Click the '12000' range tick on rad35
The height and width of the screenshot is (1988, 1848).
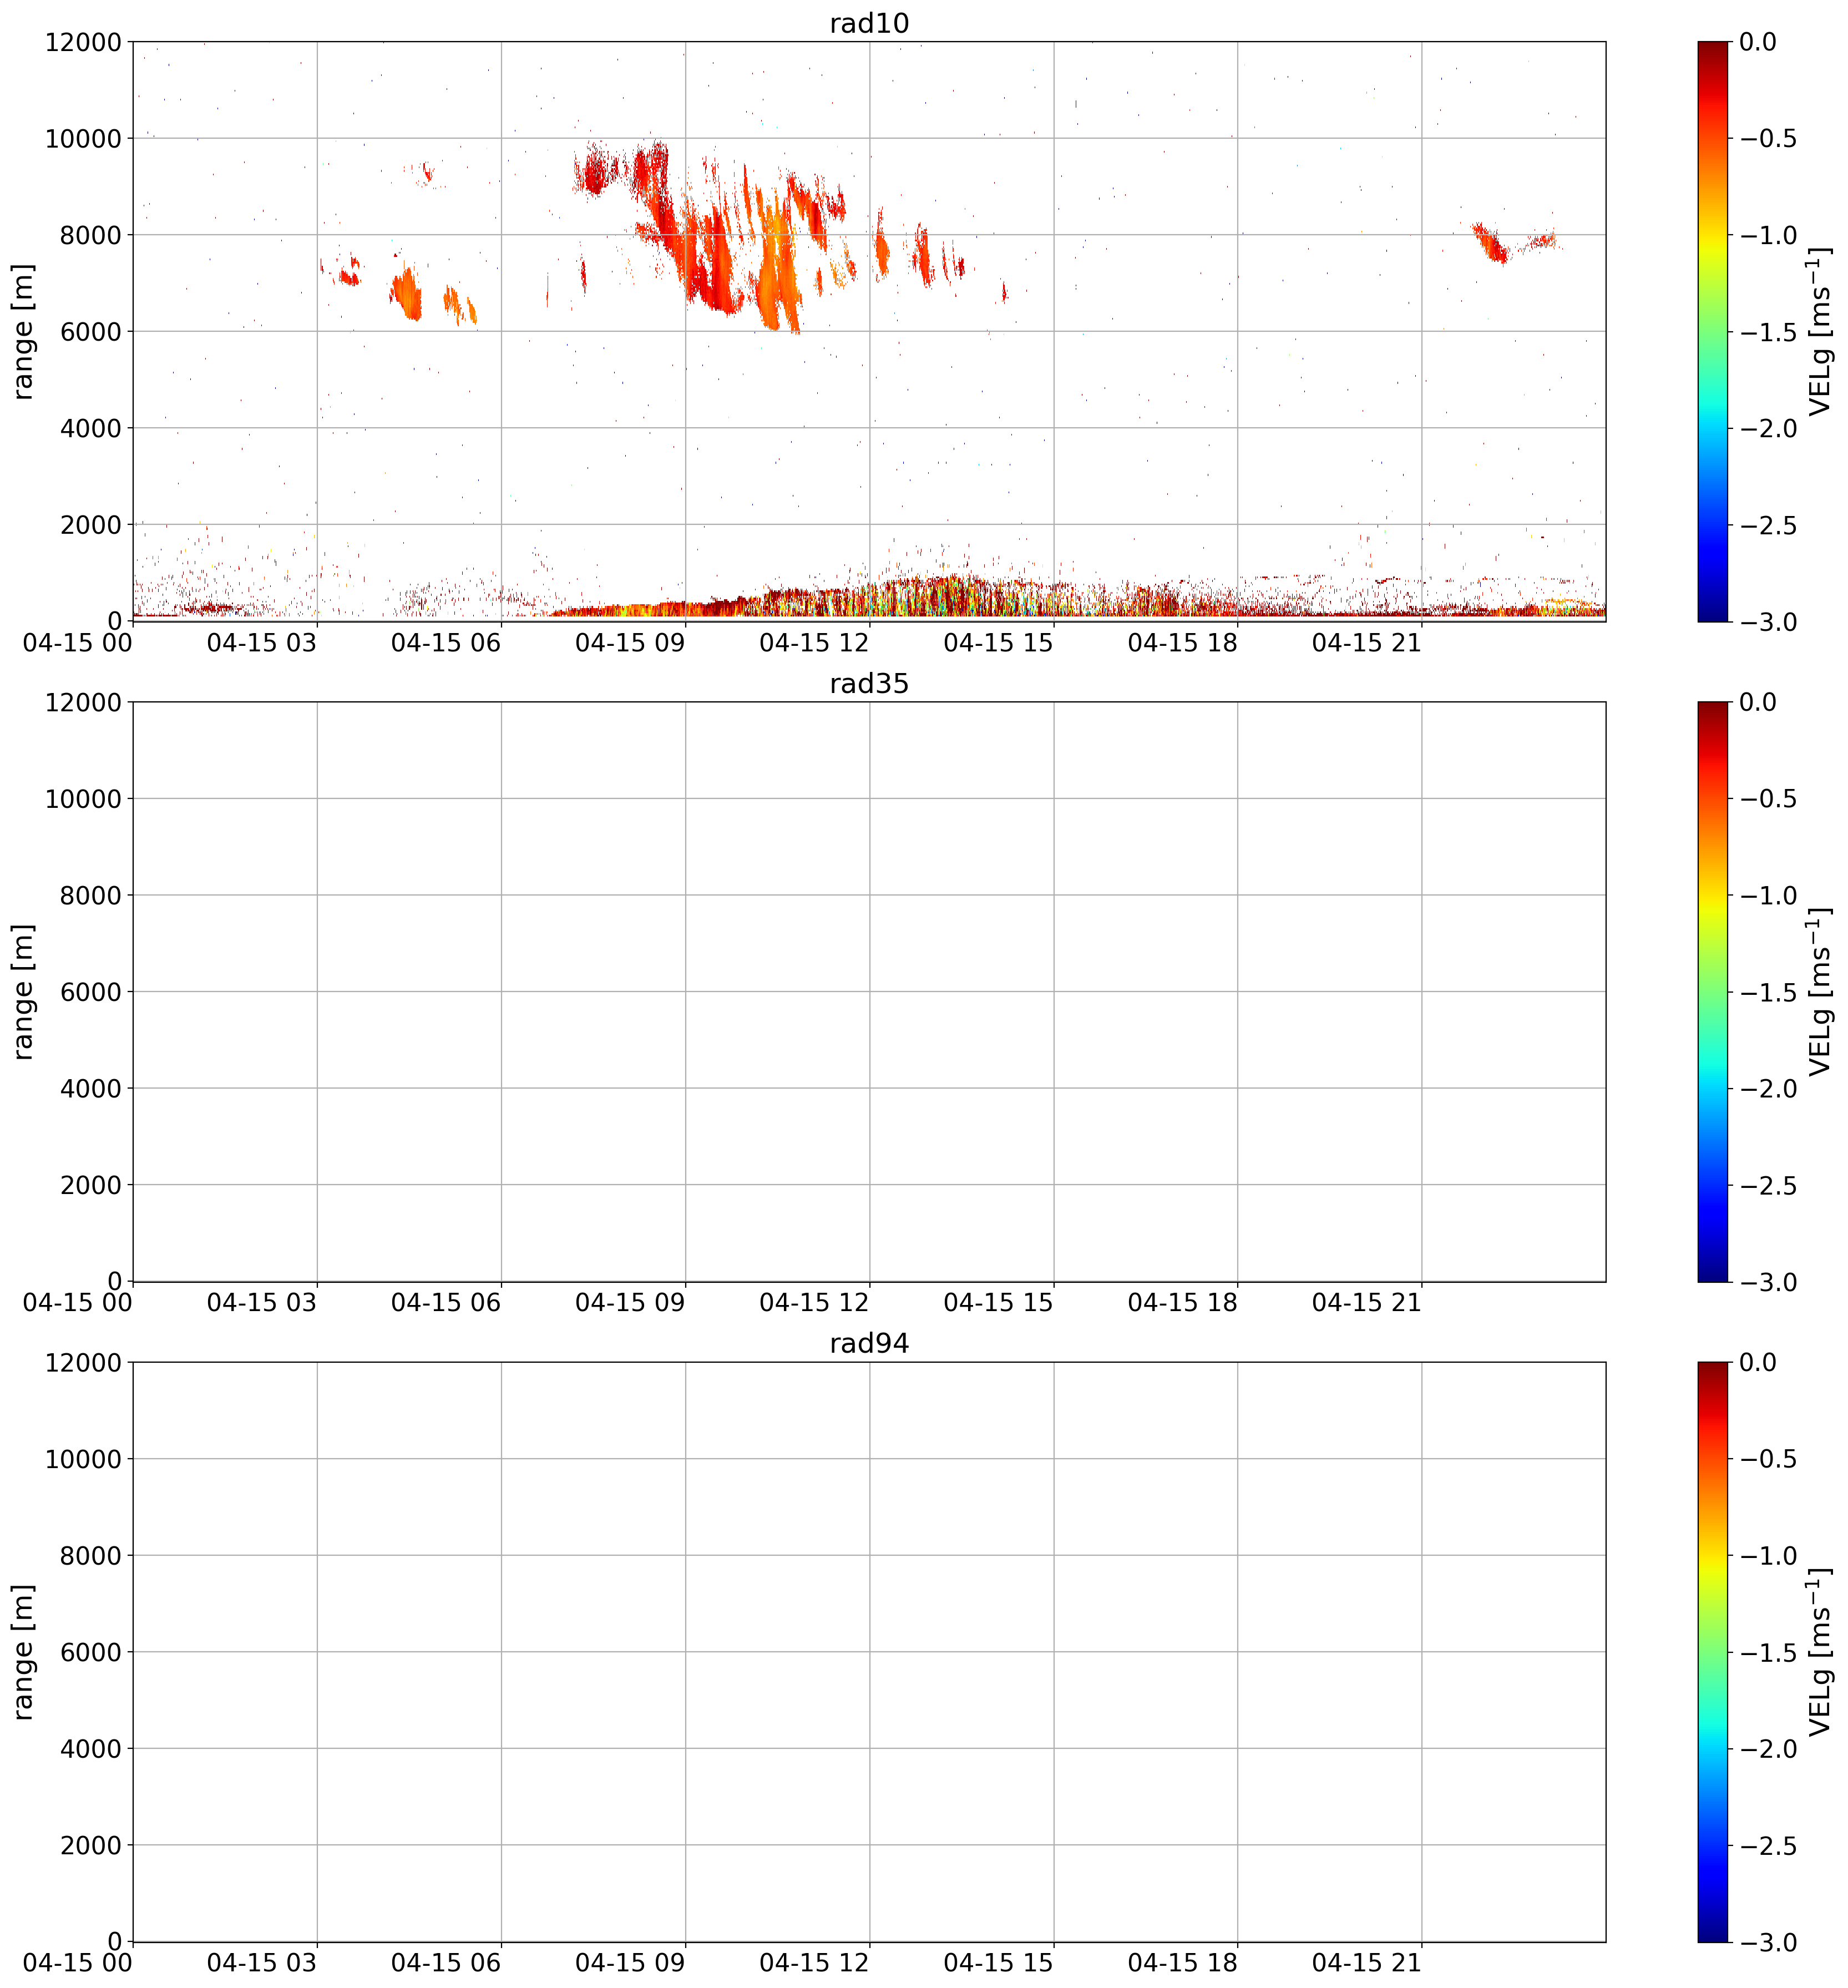click(x=83, y=702)
